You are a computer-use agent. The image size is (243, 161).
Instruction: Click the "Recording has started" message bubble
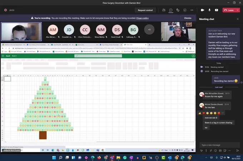coord(226,80)
